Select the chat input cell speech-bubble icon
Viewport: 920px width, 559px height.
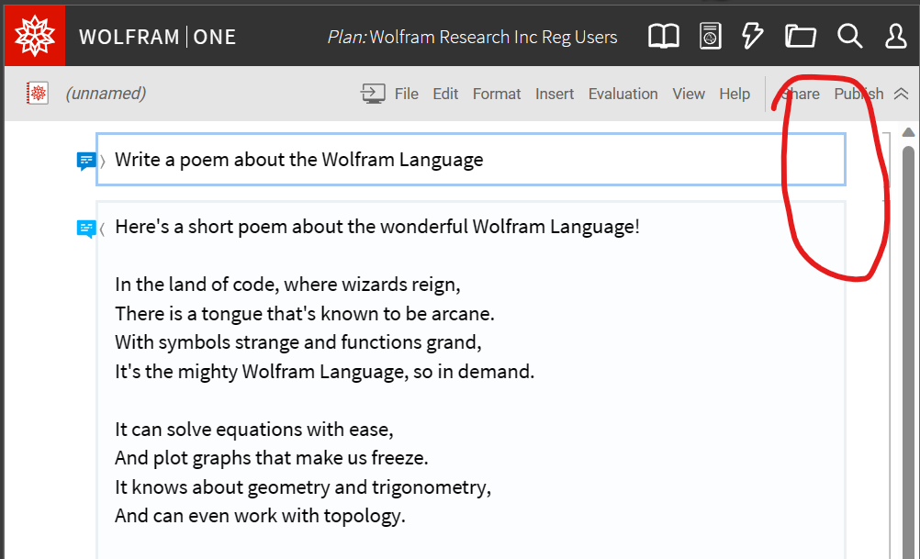pos(87,160)
